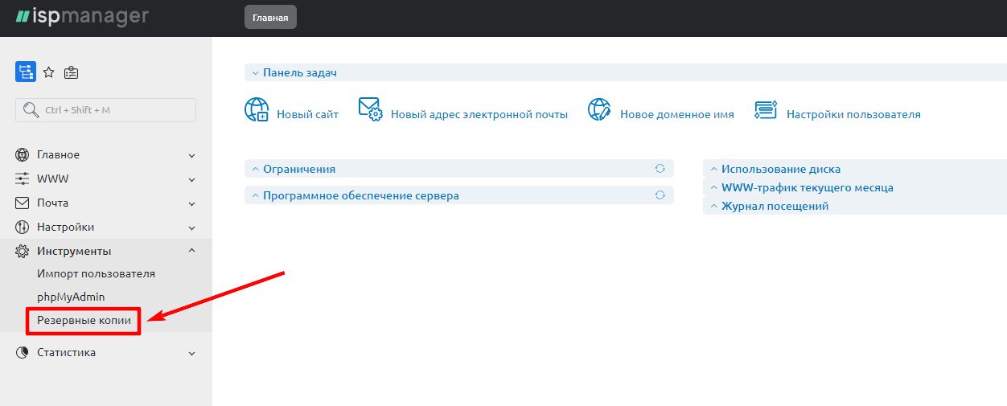Open phpMyAdmin from the tools menu

pyautogui.click(x=71, y=297)
